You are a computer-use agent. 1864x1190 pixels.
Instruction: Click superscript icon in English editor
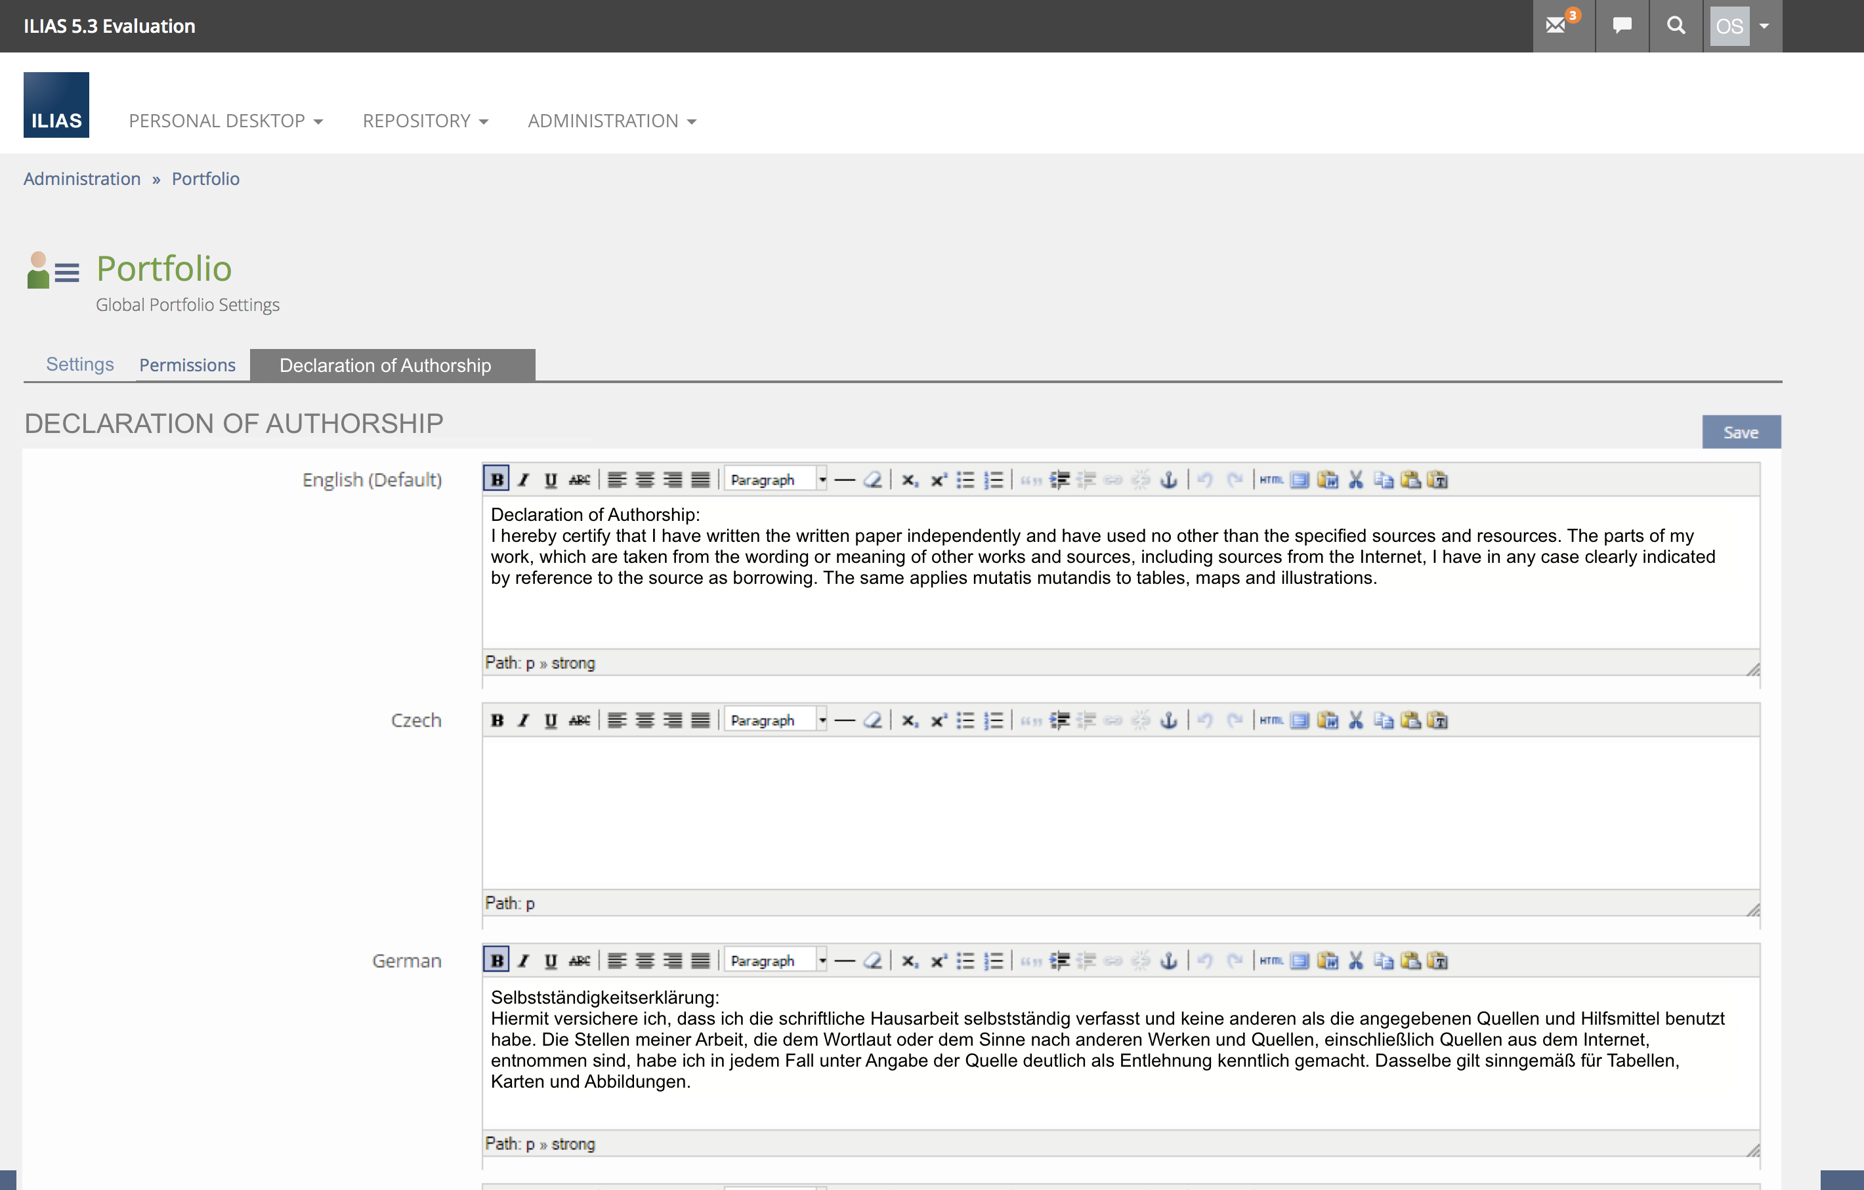(x=938, y=480)
